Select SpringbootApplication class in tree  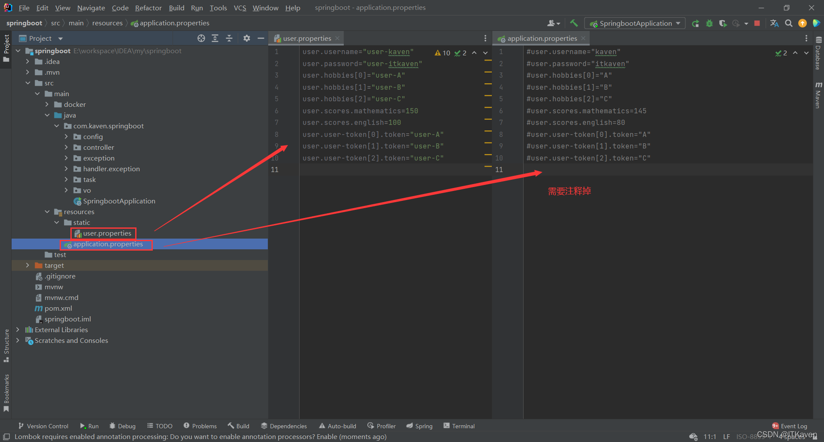(x=114, y=201)
